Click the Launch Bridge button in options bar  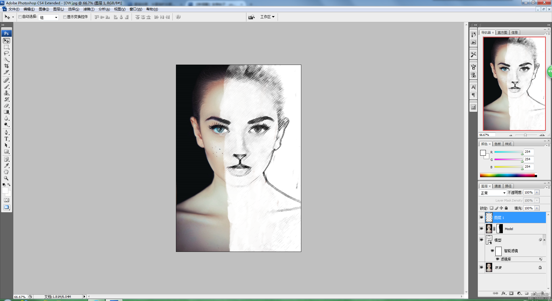click(x=252, y=17)
